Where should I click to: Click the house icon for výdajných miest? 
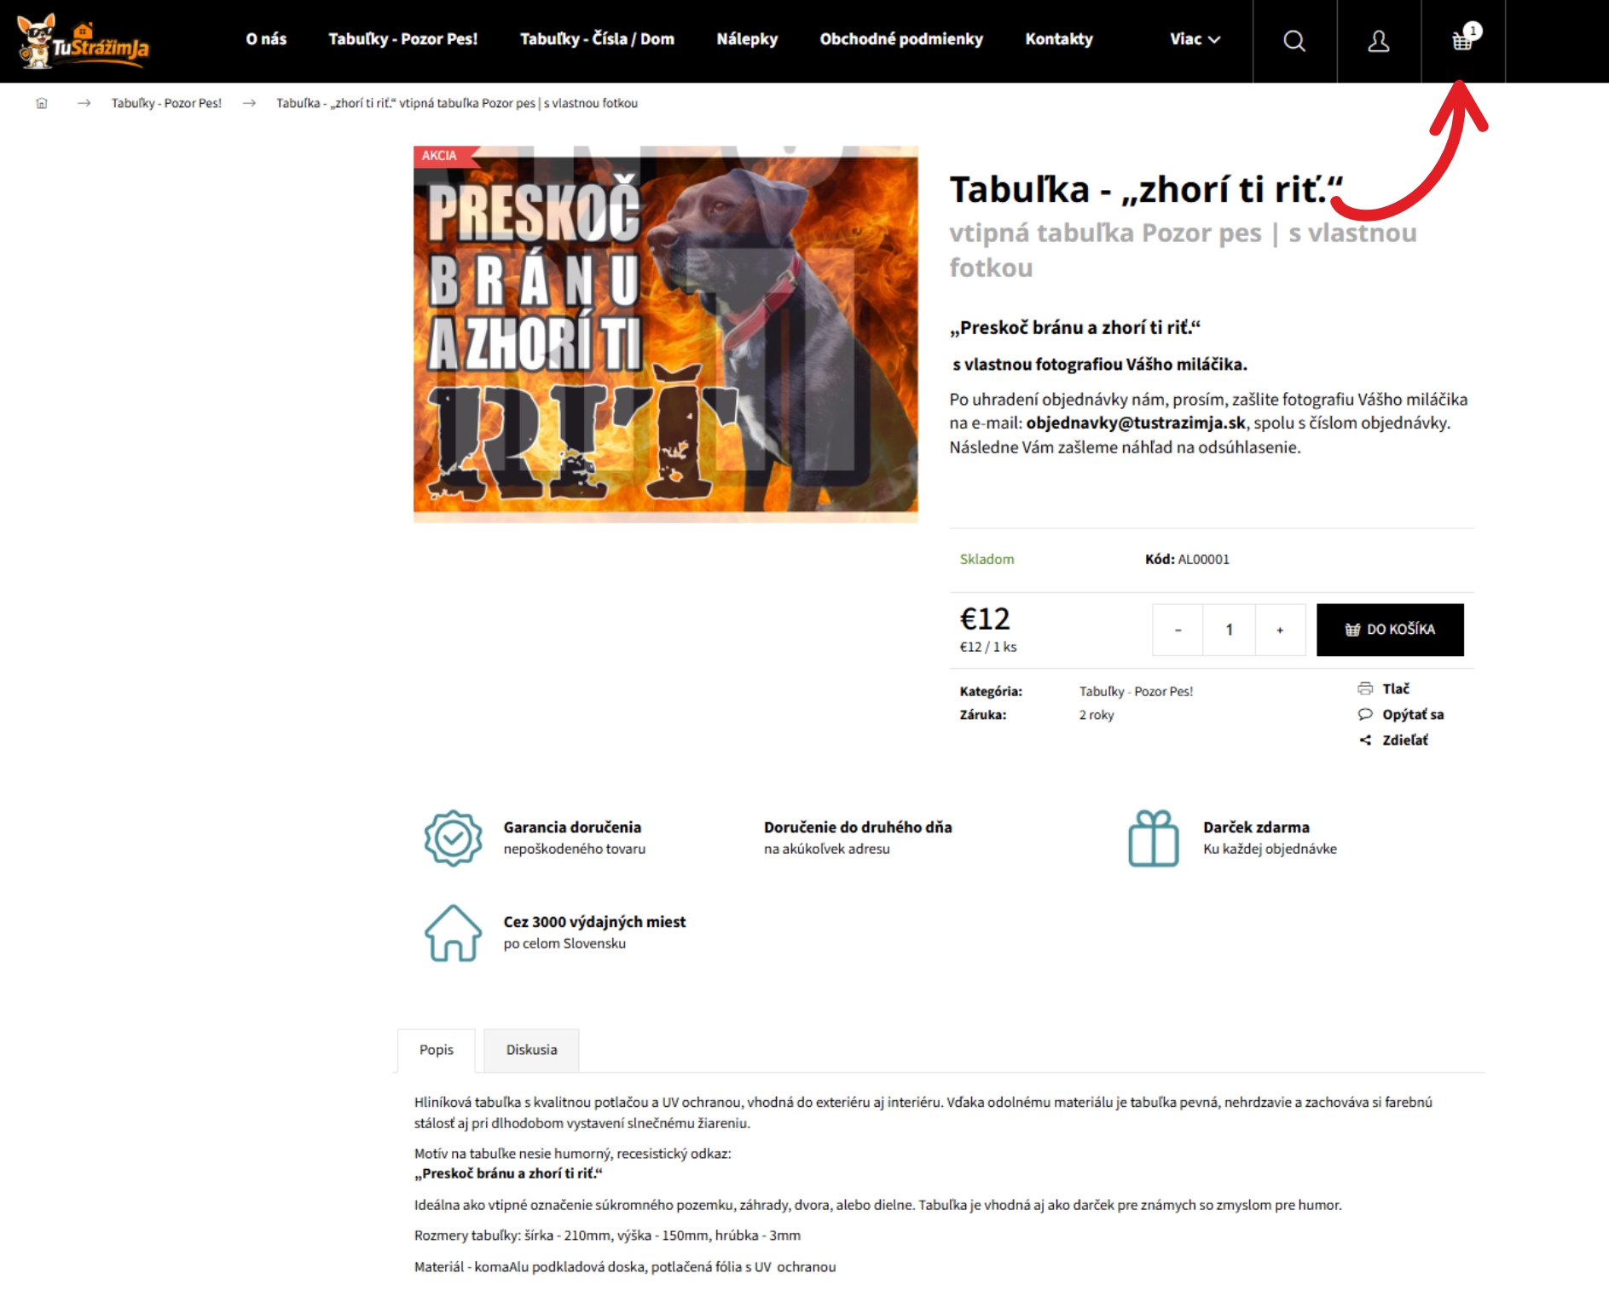[x=453, y=933]
